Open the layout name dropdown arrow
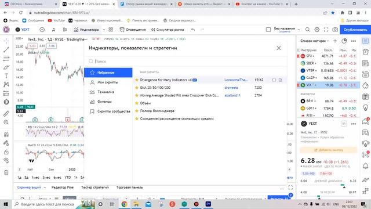The height and width of the screenshot is (209, 371). tap(299, 30)
